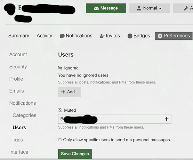Click the Add... ignored user button

click(69, 92)
